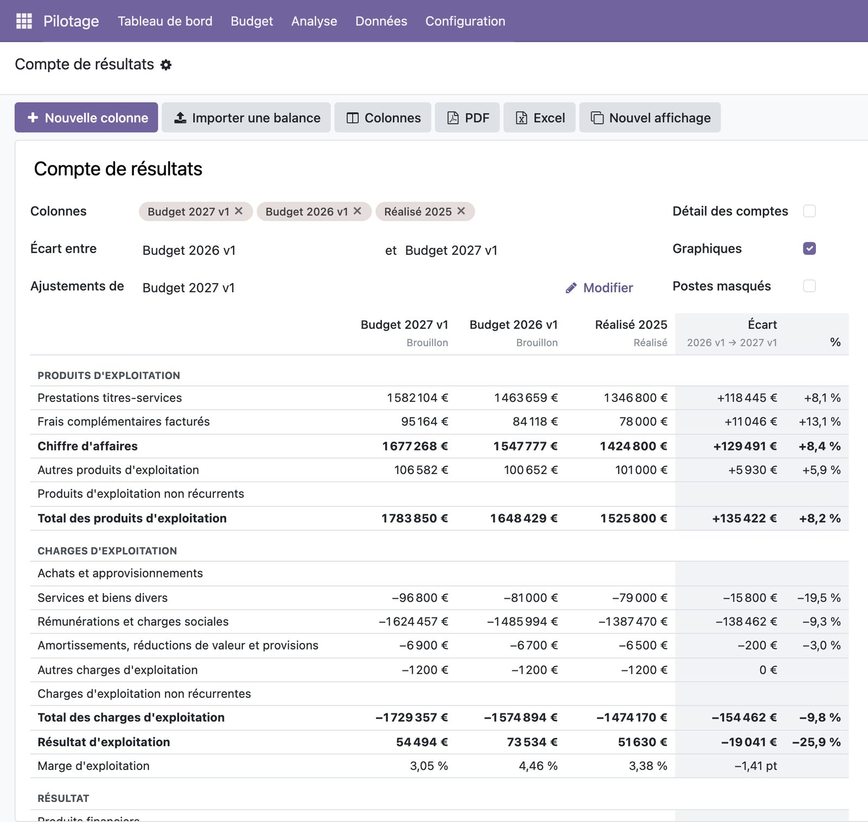
Task: Click the Chiffre d'affaires row label
Action: [87, 446]
